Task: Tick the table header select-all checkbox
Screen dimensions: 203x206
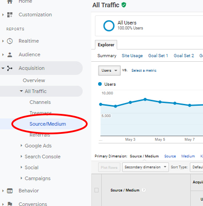Action: tap(96, 190)
